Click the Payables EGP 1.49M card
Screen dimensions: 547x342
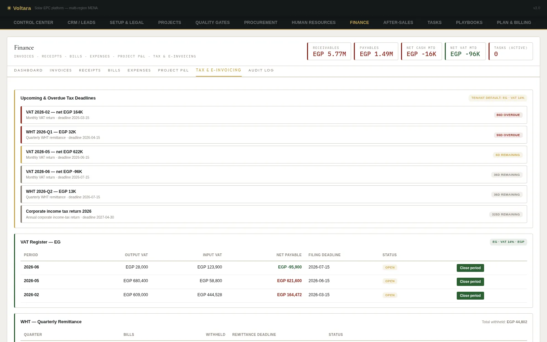[376, 51]
